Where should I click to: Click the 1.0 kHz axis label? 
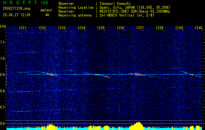click(3, 59)
